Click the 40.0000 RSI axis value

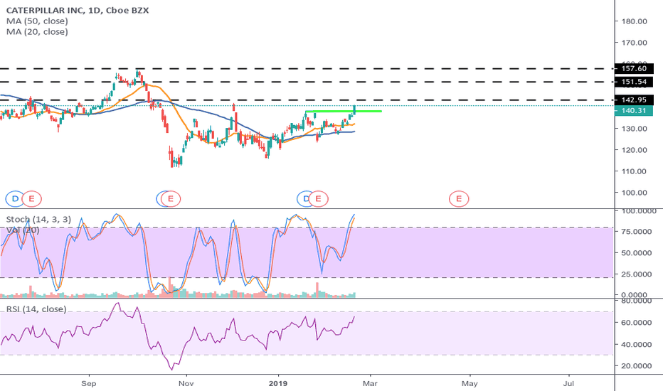point(637,345)
